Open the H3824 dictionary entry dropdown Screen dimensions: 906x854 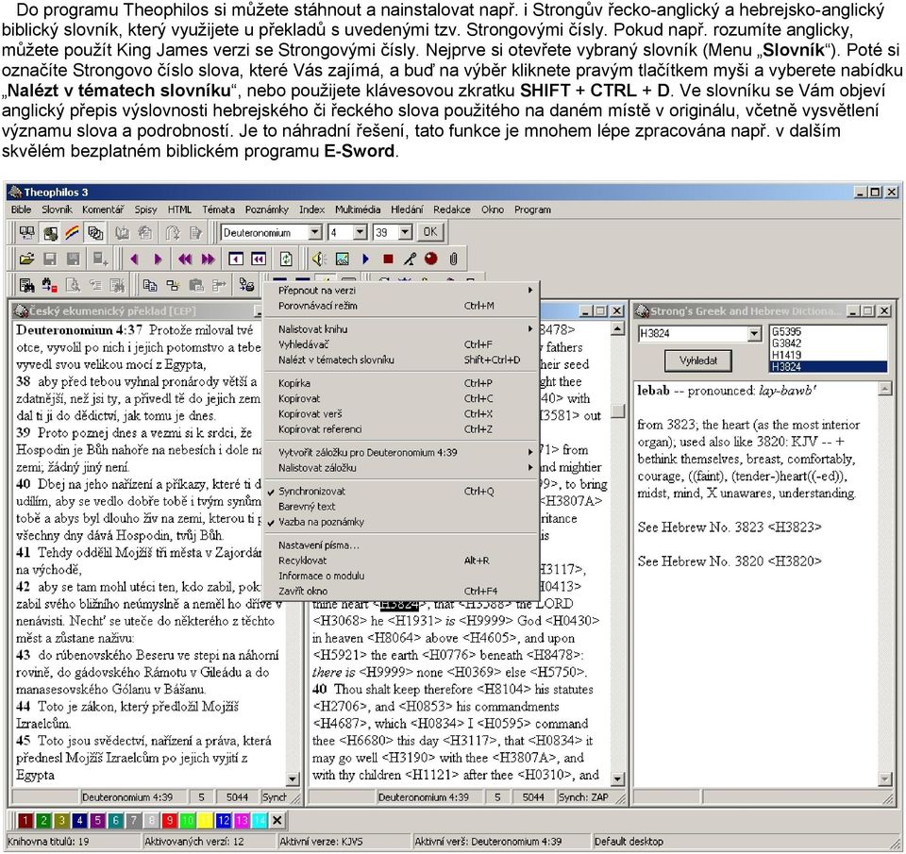point(753,333)
